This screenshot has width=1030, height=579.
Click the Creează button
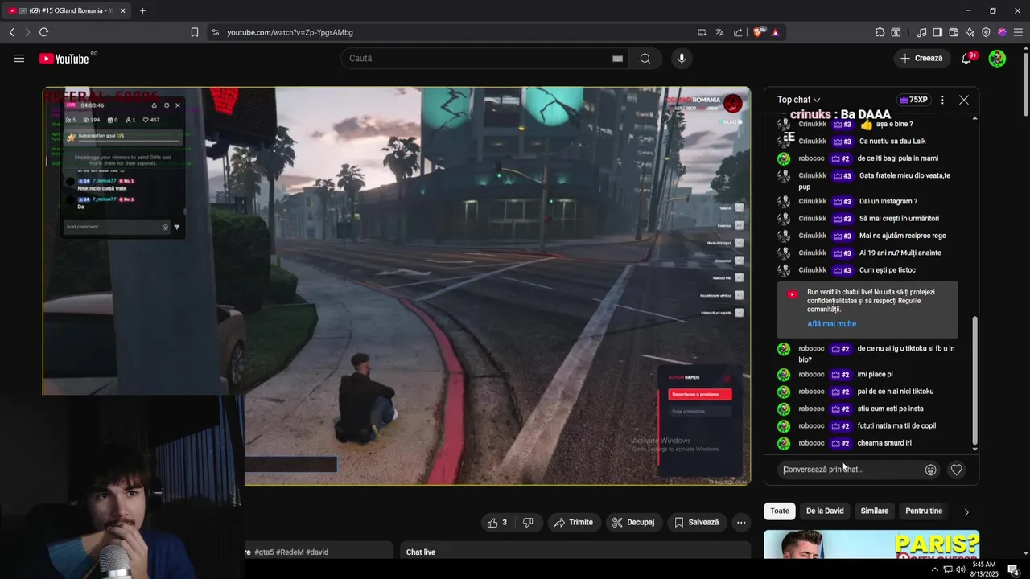pyautogui.click(x=921, y=58)
